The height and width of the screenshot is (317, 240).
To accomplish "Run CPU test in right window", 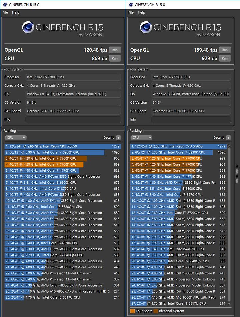I will click(225, 58).
